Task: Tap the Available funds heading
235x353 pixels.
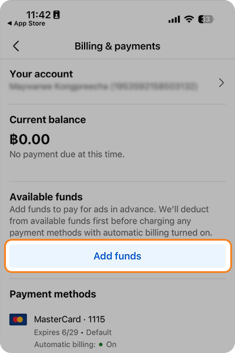Action: [x=46, y=197]
